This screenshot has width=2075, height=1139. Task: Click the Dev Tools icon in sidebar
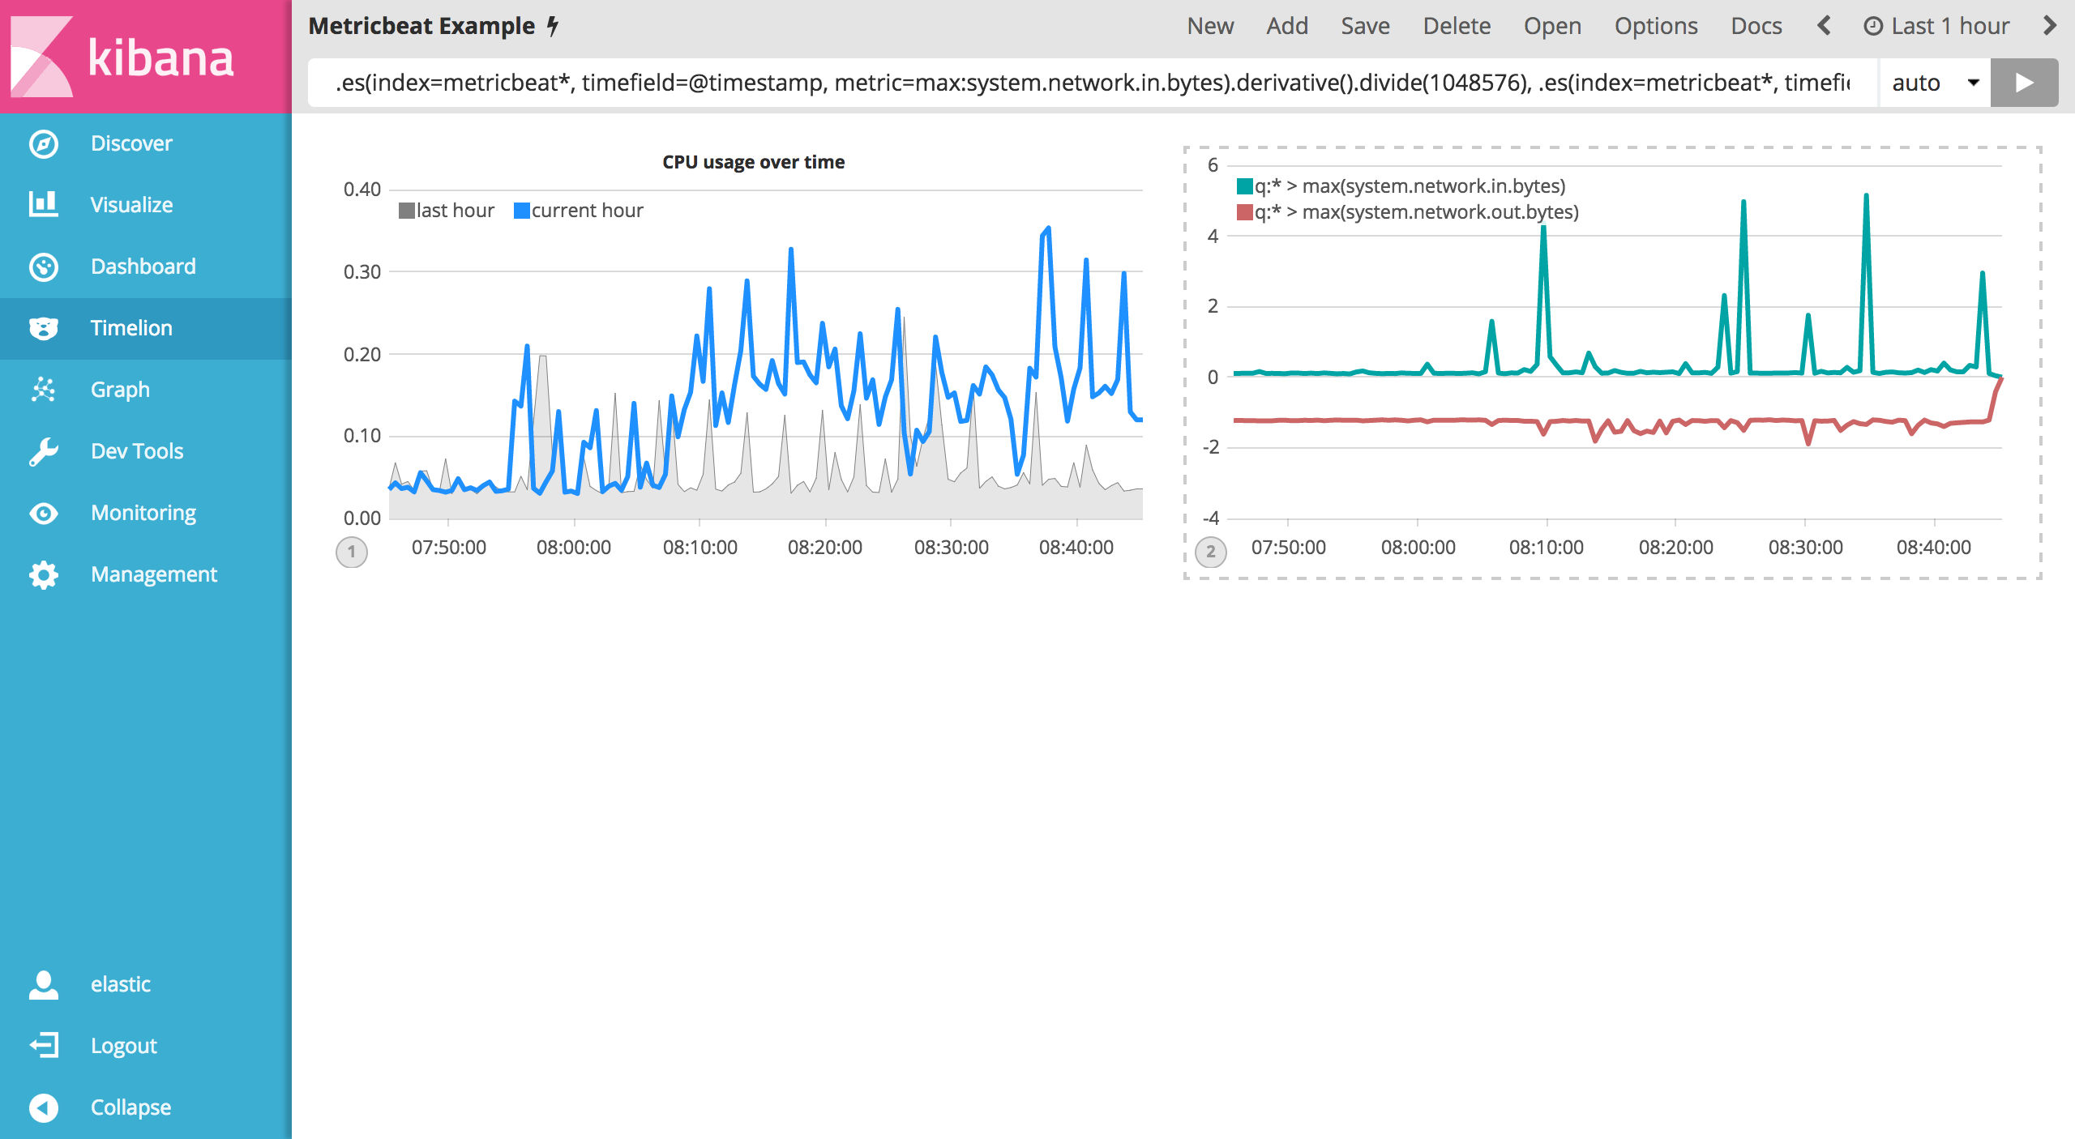[41, 450]
